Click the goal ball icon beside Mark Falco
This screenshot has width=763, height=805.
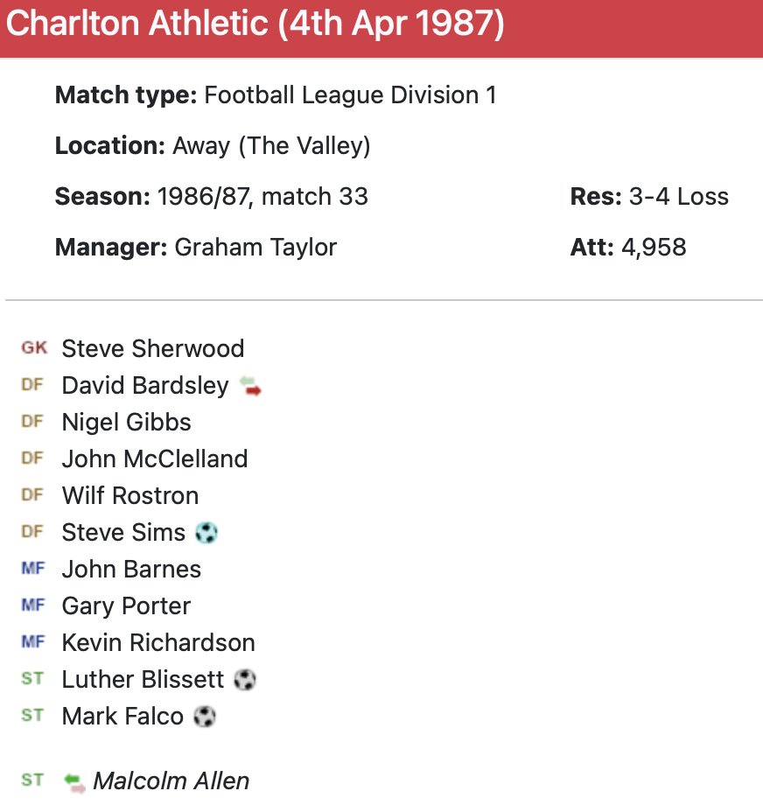pyautogui.click(x=205, y=717)
